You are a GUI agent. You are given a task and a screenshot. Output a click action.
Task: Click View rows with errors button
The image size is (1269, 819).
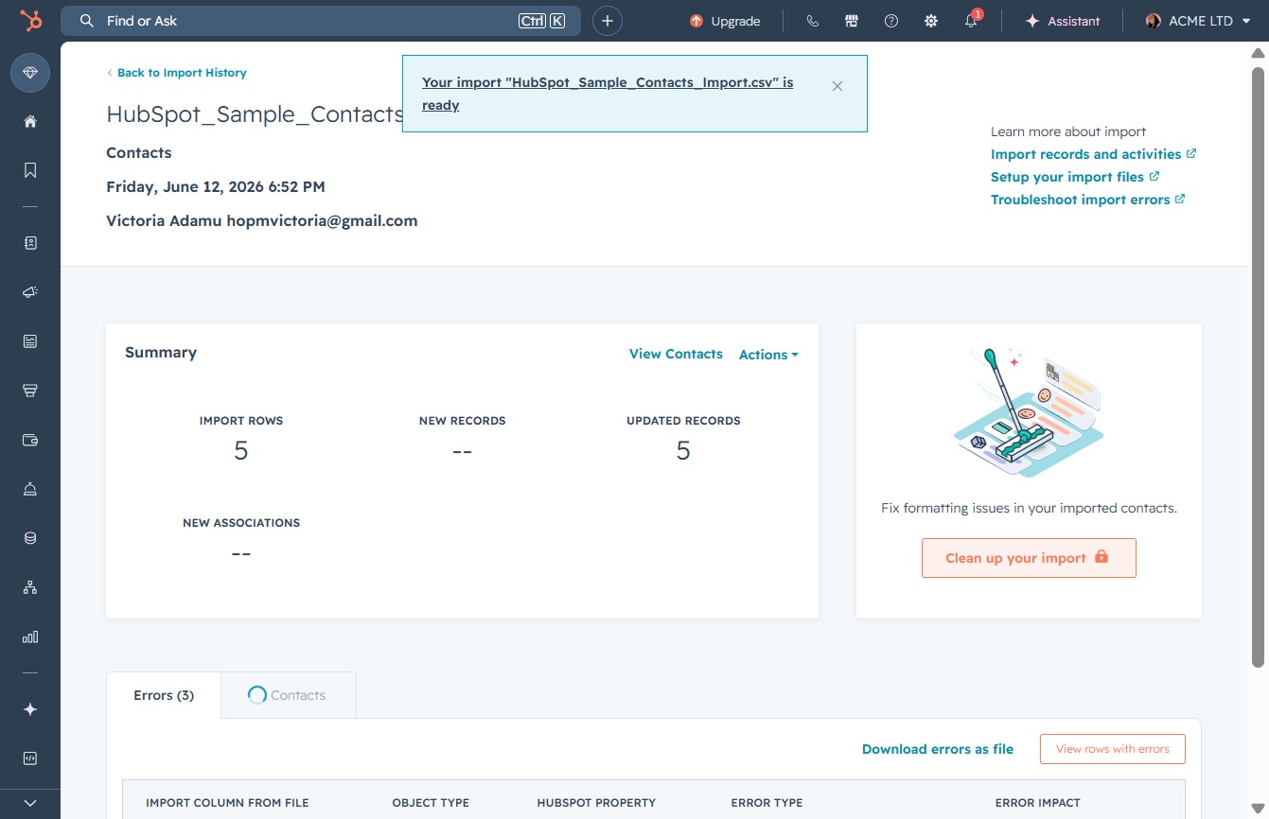(1113, 749)
